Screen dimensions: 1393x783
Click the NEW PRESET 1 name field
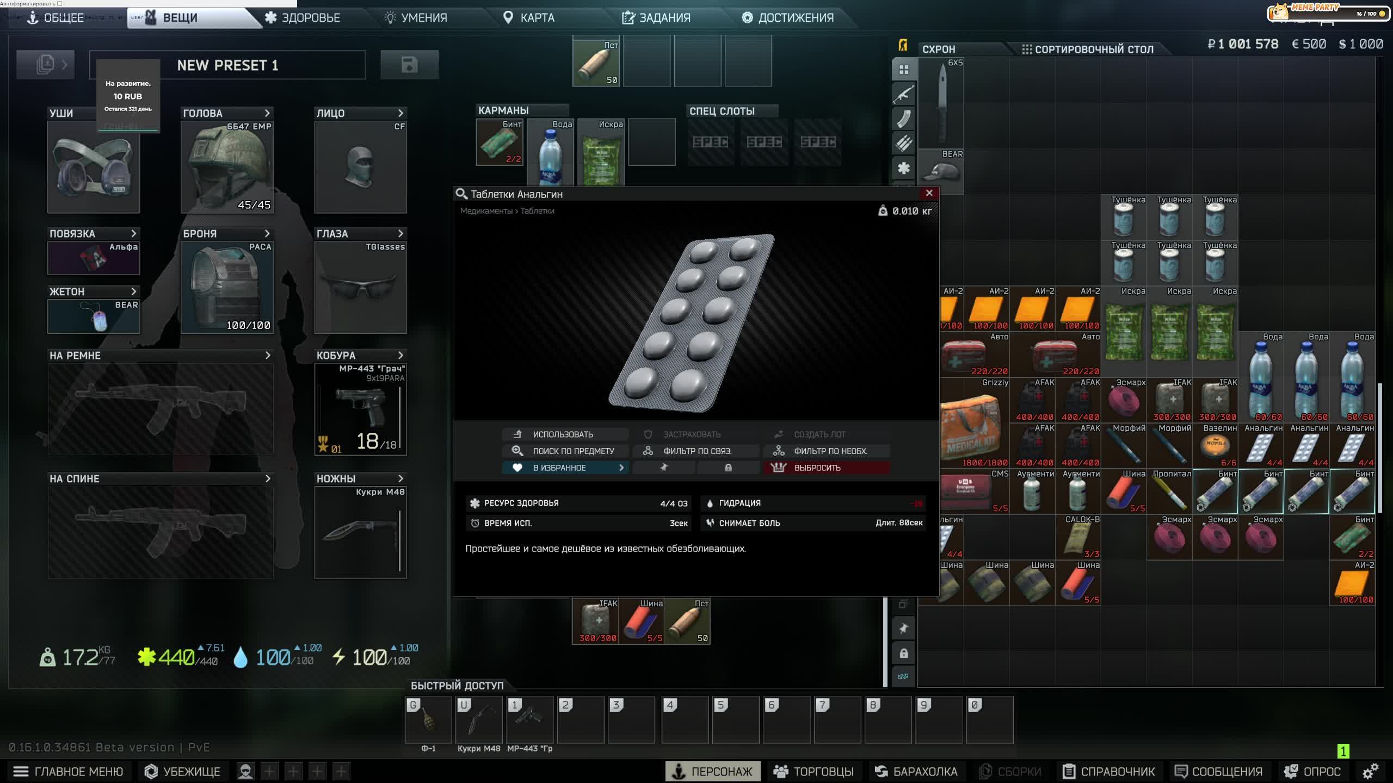pos(227,65)
